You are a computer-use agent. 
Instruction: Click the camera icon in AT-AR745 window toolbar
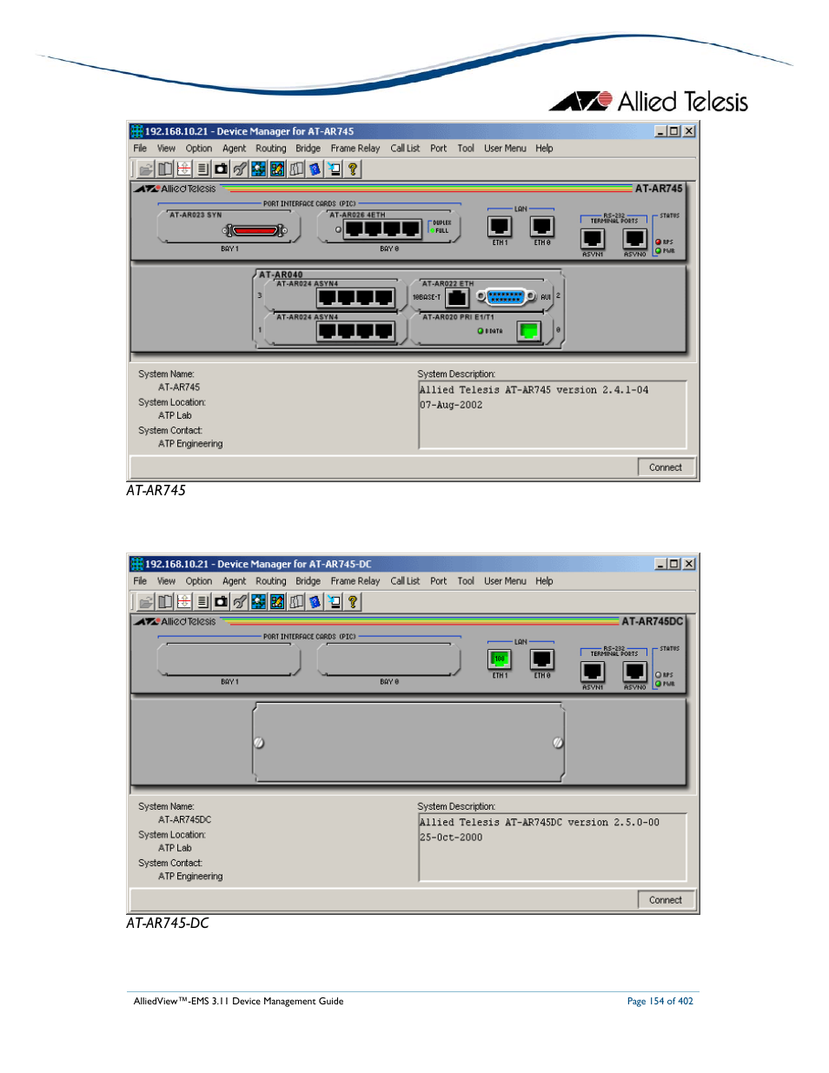222,169
